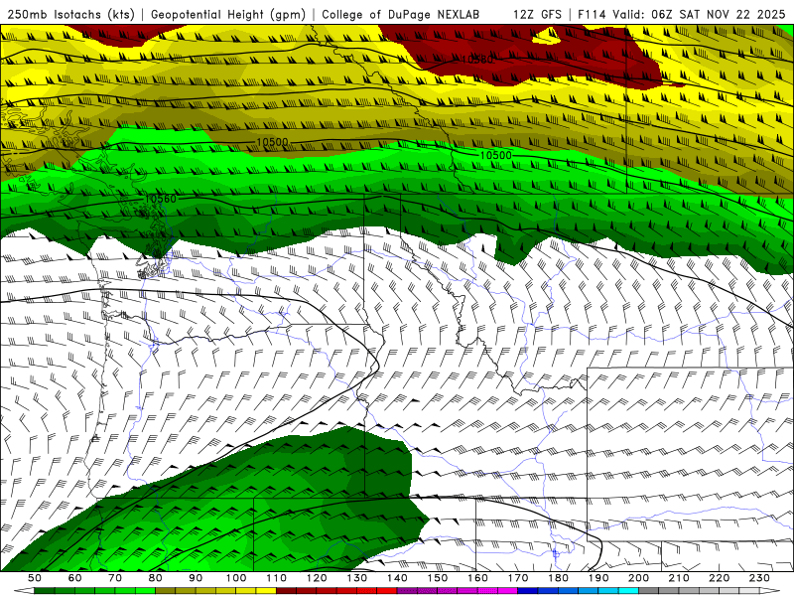Select the 170 value on the color scale
Image resolution: width=794 pixels, height=596 pixels.
click(x=518, y=578)
